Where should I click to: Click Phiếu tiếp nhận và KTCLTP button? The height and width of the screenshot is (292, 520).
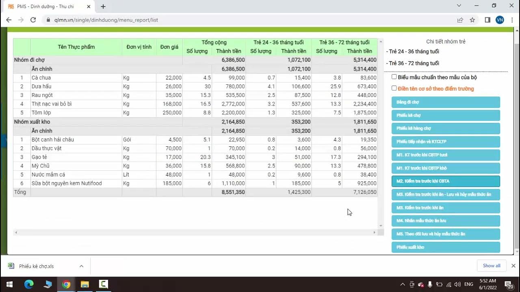446,142
